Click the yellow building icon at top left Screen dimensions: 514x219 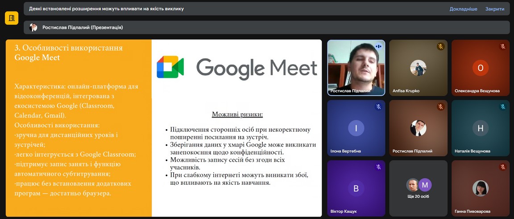pos(12,18)
